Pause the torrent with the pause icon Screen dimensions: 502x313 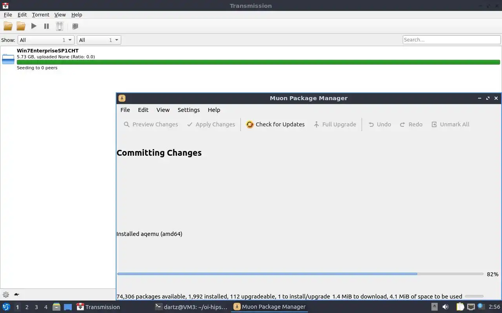(x=46, y=26)
